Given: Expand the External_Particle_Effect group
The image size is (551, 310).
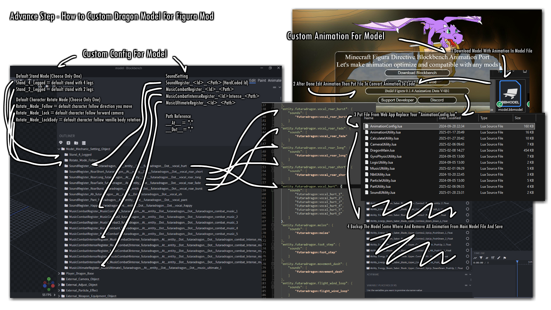Looking at the screenshot, I should pos(59,290).
